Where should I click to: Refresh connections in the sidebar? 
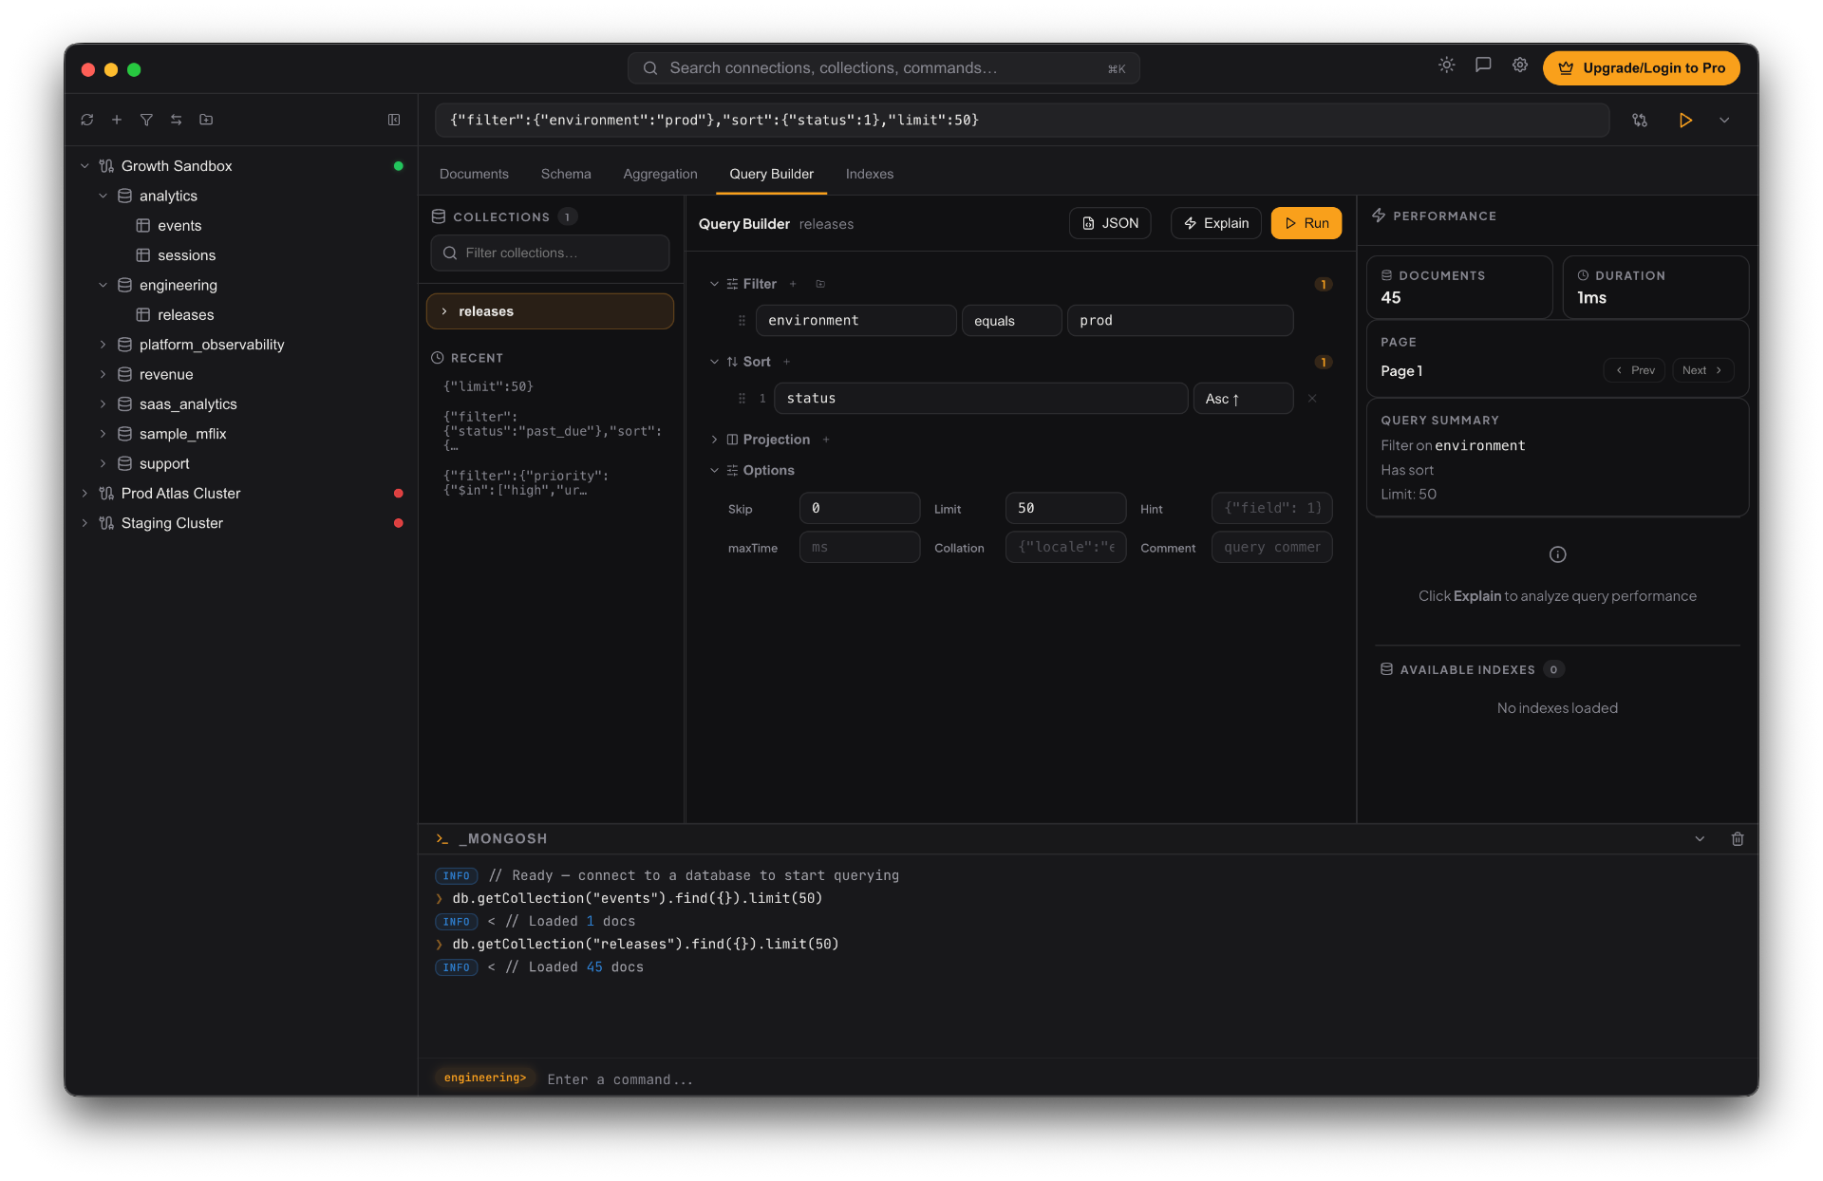point(87,120)
